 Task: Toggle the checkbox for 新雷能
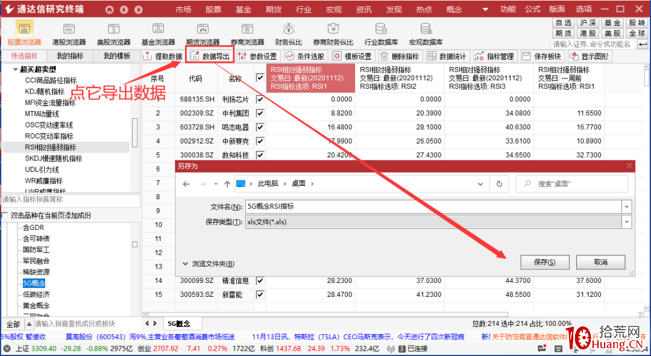260,294
